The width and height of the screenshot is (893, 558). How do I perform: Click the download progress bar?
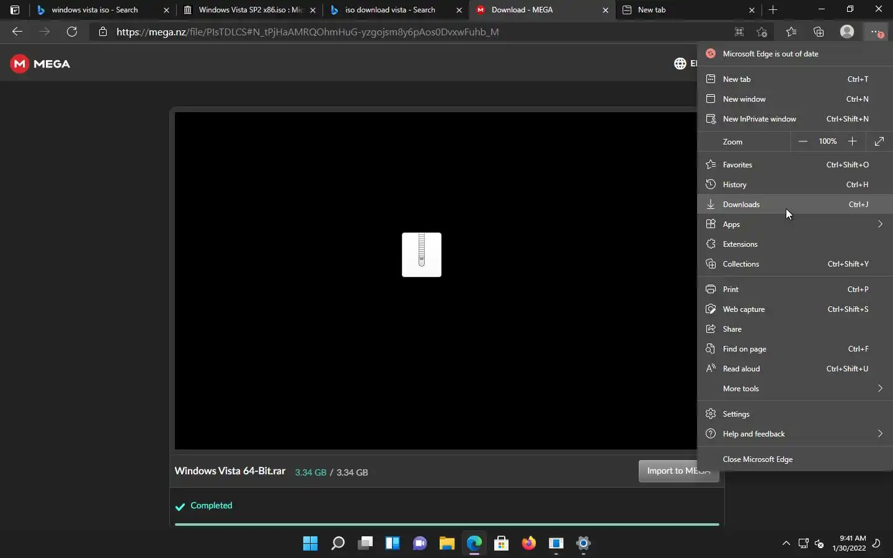pos(447,525)
